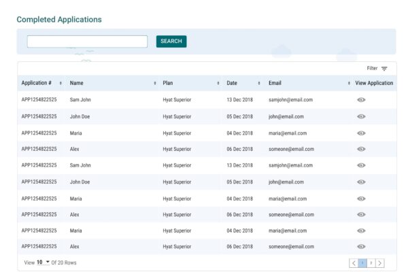Click the first maria@email.com cell

point(288,133)
